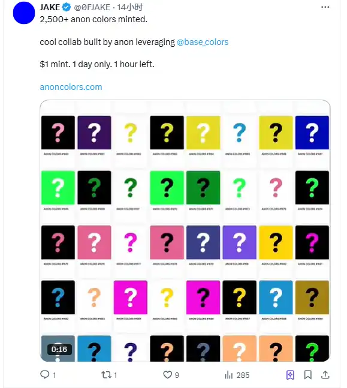Click the 0:16 video duration badge

click(x=59, y=349)
